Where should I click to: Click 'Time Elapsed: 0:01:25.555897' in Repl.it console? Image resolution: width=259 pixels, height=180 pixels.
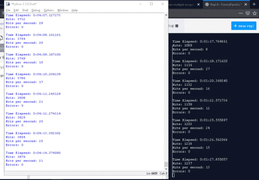200,120
